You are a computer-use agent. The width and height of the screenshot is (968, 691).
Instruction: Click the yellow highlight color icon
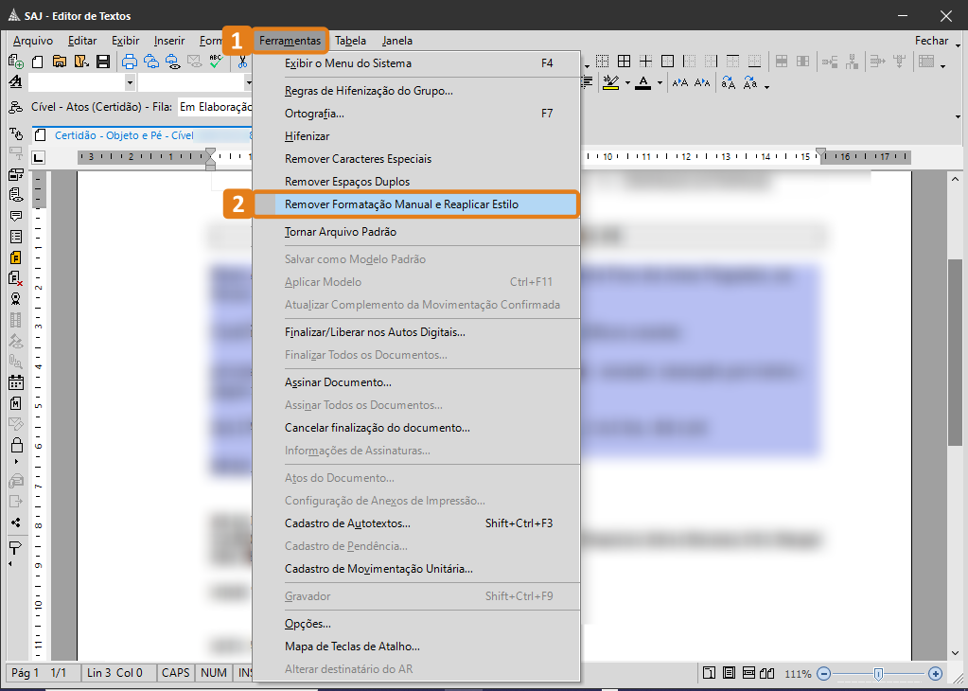[610, 82]
